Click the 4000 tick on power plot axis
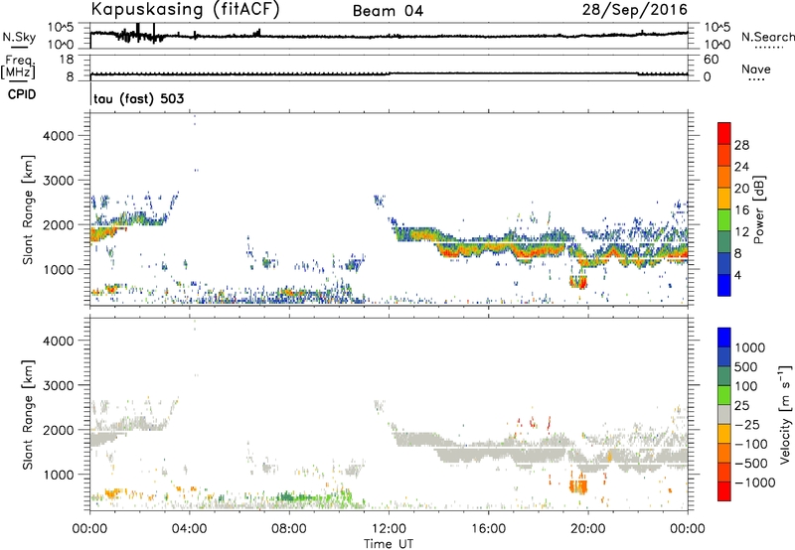 point(59,136)
